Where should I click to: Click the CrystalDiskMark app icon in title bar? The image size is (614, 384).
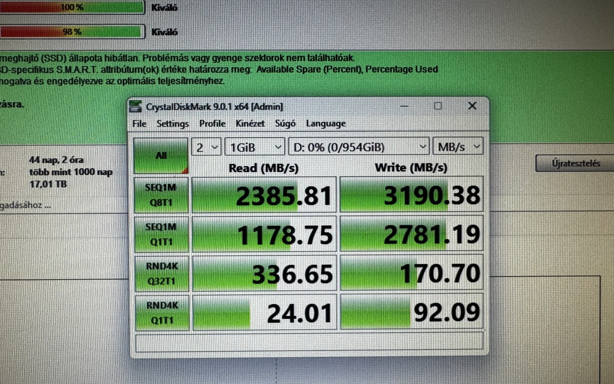tap(136, 106)
